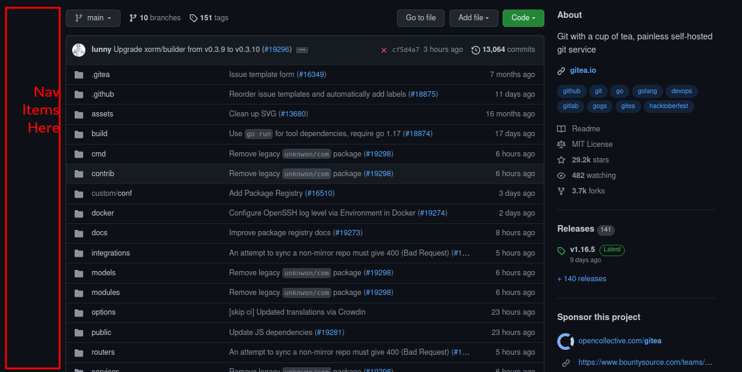Open 'Configure OpenSSH log level' commit message
The image size is (742, 372).
pos(322,213)
